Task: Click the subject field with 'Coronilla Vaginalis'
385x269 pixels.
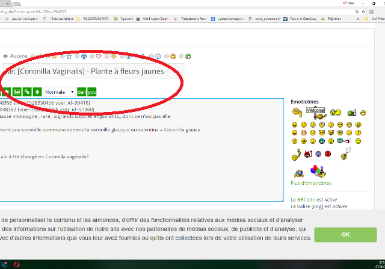Action: click(x=90, y=72)
